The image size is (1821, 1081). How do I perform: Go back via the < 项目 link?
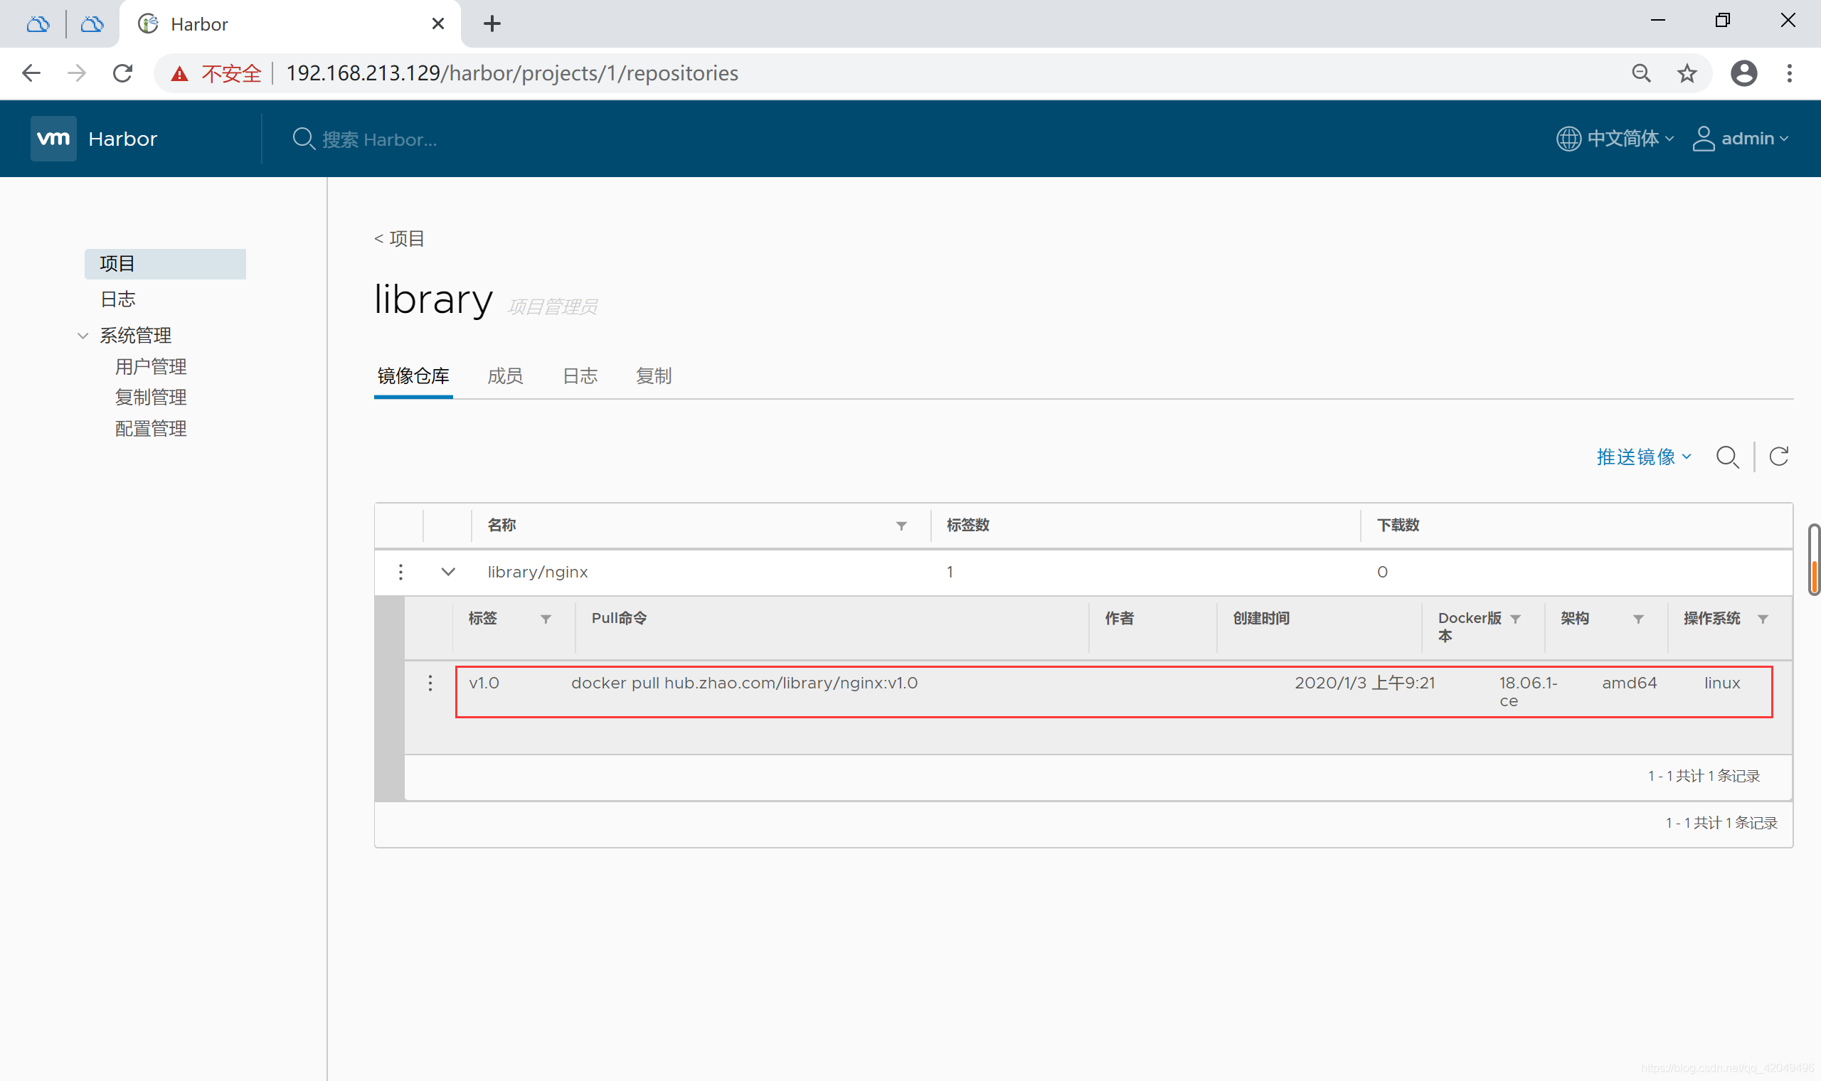coord(399,239)
